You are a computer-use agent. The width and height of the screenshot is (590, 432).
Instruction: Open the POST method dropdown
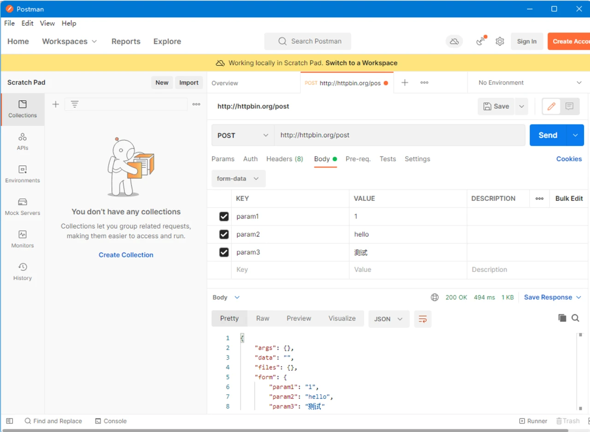242,135
